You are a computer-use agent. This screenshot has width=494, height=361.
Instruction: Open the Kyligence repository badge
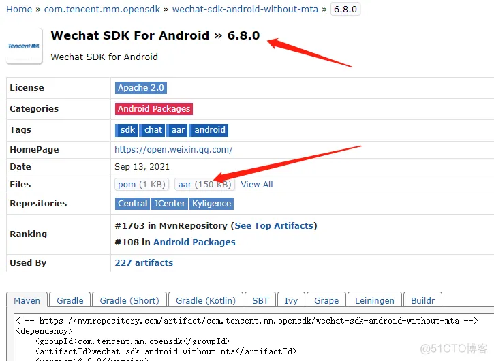tap(211, 204)
